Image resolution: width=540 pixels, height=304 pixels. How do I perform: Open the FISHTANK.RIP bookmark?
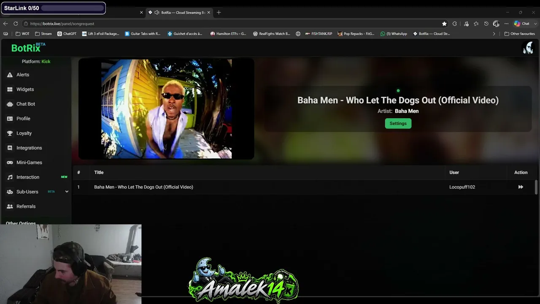coord(319,34)
